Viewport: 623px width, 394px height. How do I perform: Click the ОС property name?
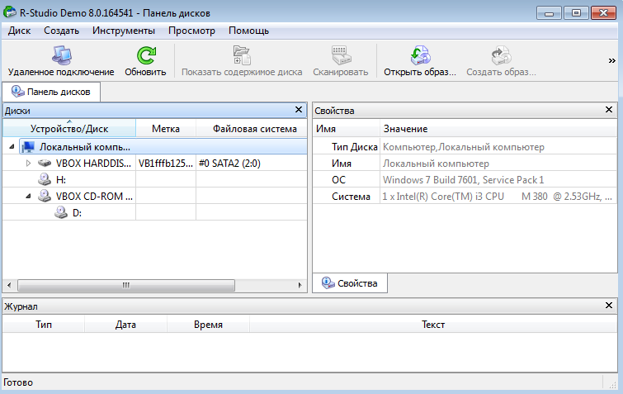point(338,180)
